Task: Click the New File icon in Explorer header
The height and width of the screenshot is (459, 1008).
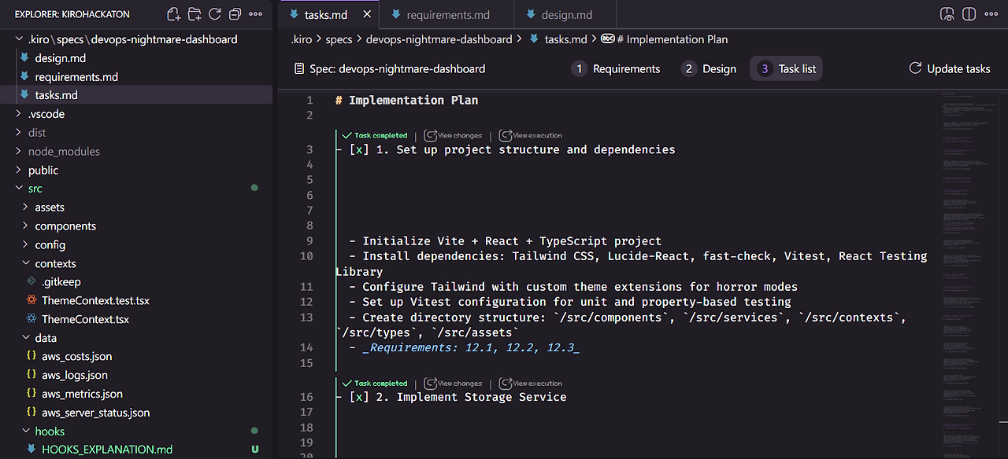Action: pos(174,14)
